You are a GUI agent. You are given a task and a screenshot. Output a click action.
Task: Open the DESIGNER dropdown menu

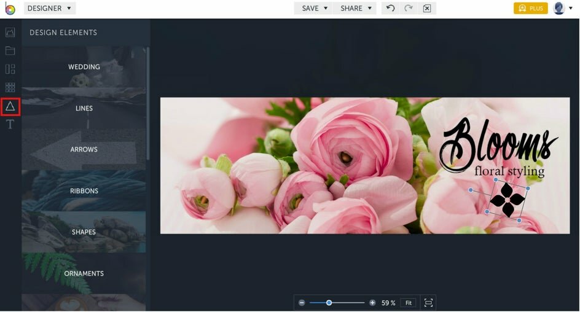tap(50, 8)
